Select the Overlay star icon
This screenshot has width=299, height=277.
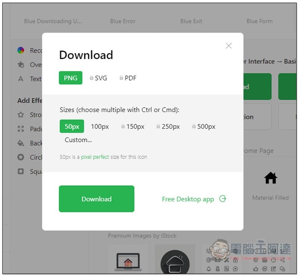(x=21, y=65)
